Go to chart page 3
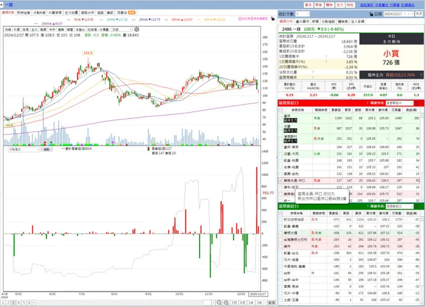The image size is (426, 307). click(x=13, y=302)
